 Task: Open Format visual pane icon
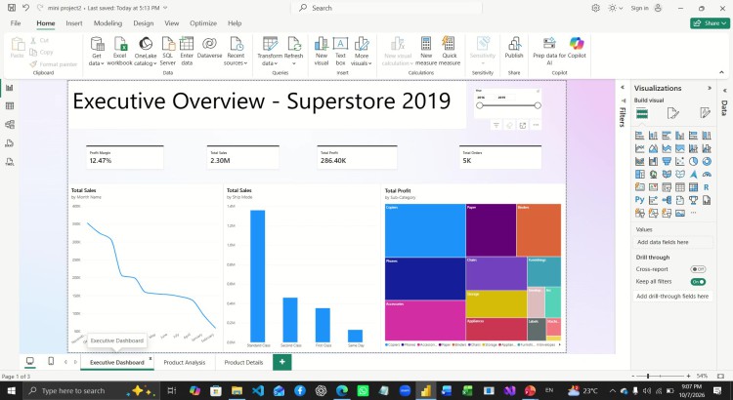click(x=672, y=113)
